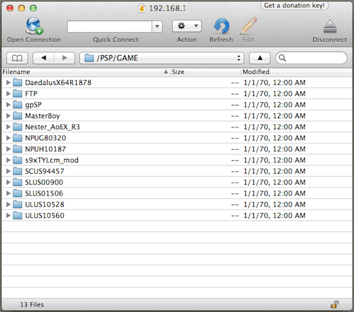Select the s9xTYLcm_mod folder icon
This screenshot has width=354, height=312.
coord(17,160)
